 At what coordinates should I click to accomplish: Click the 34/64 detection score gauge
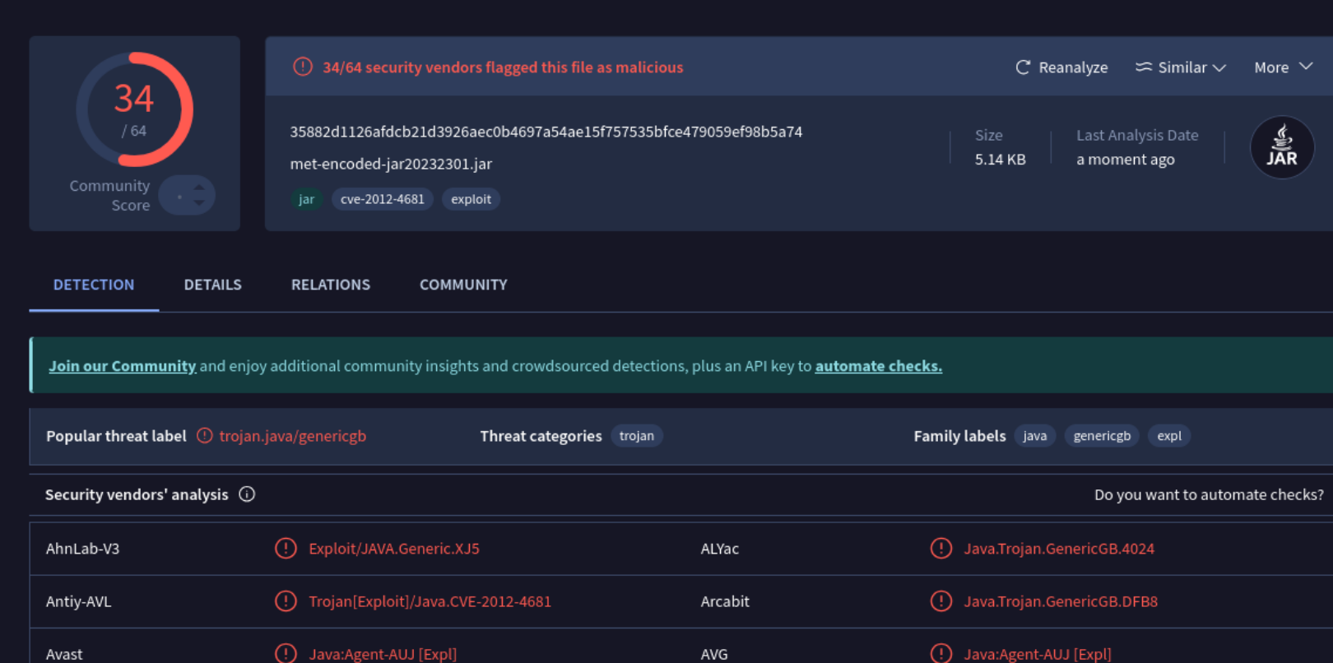tap(134, 109)
